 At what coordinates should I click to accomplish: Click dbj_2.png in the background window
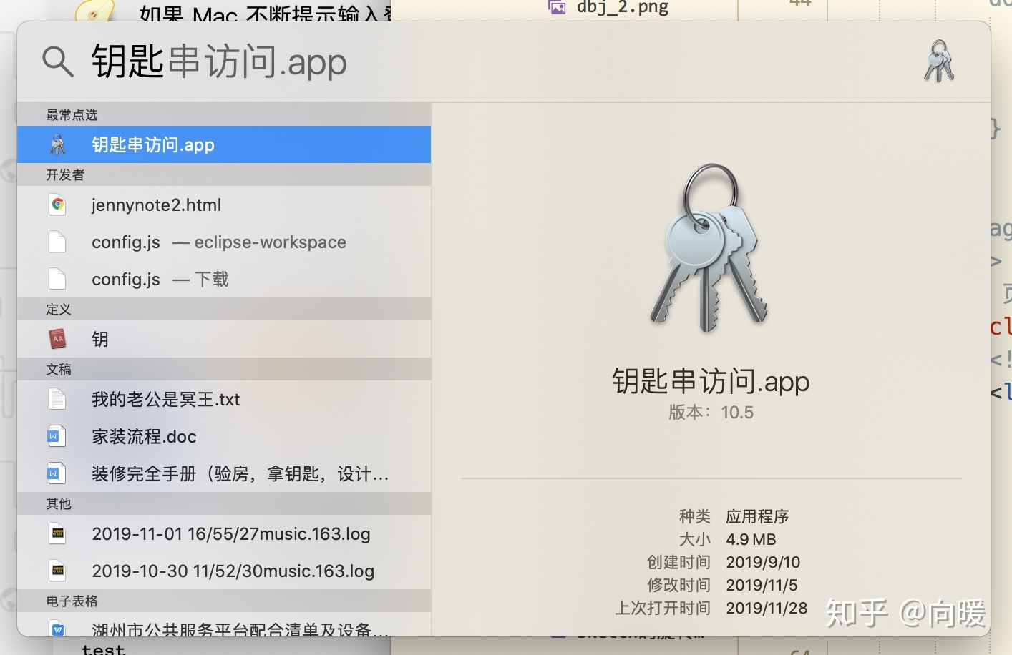click(x=623, y=8)
